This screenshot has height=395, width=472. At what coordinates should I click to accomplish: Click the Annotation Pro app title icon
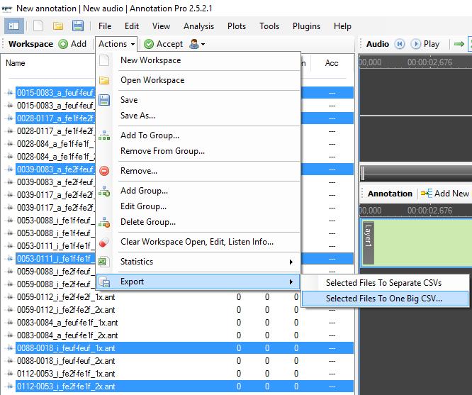pos(6,9)
